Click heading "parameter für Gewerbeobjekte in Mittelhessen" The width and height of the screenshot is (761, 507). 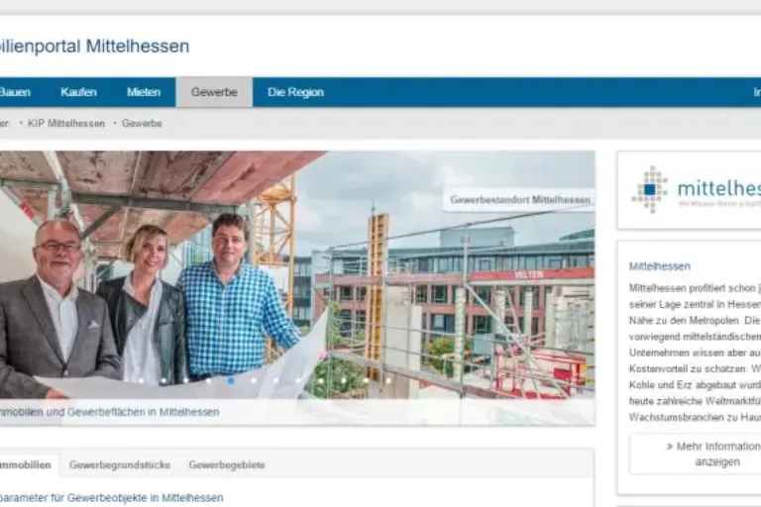pos(112,498)
